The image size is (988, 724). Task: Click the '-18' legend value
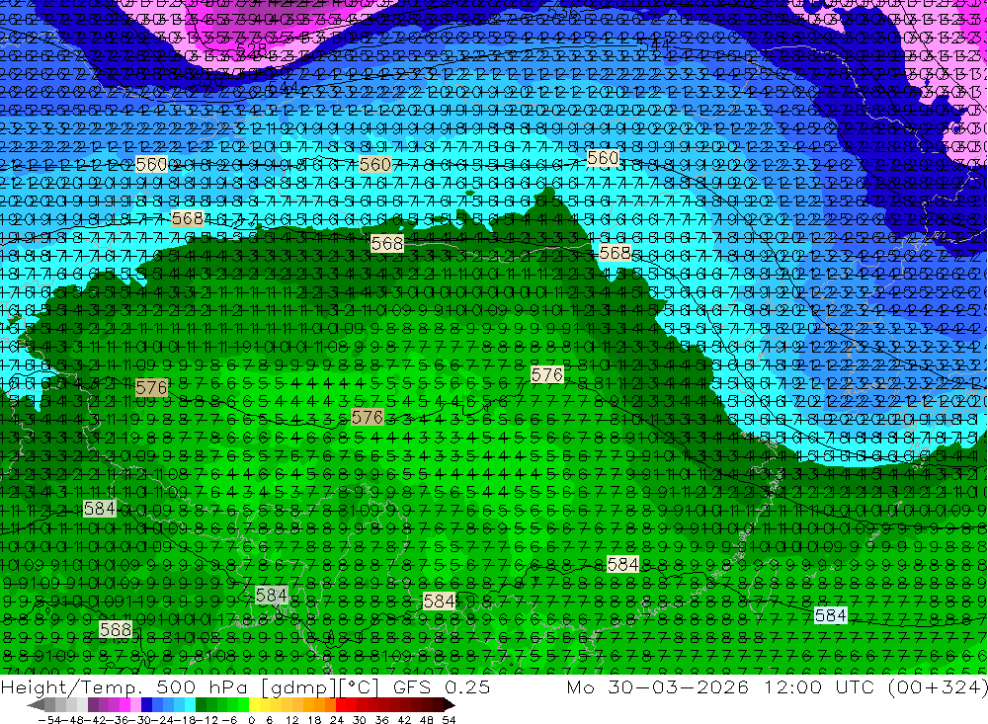point(186,720)
